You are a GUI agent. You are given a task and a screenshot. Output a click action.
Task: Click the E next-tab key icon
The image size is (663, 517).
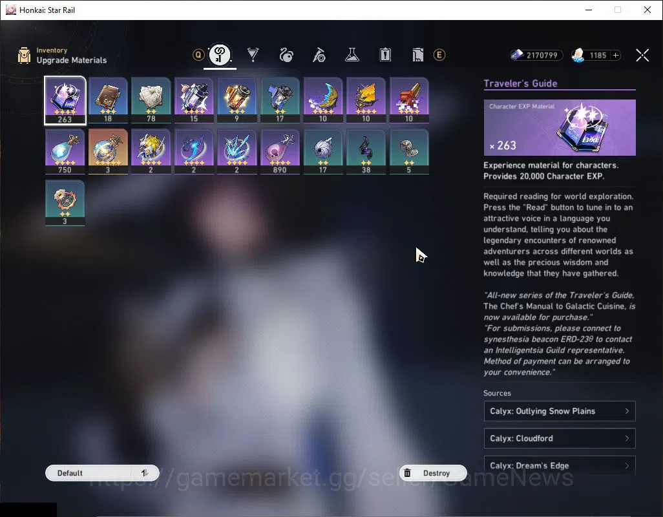point(439,55)
